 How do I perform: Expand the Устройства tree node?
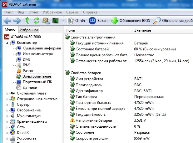pos(7,139)
